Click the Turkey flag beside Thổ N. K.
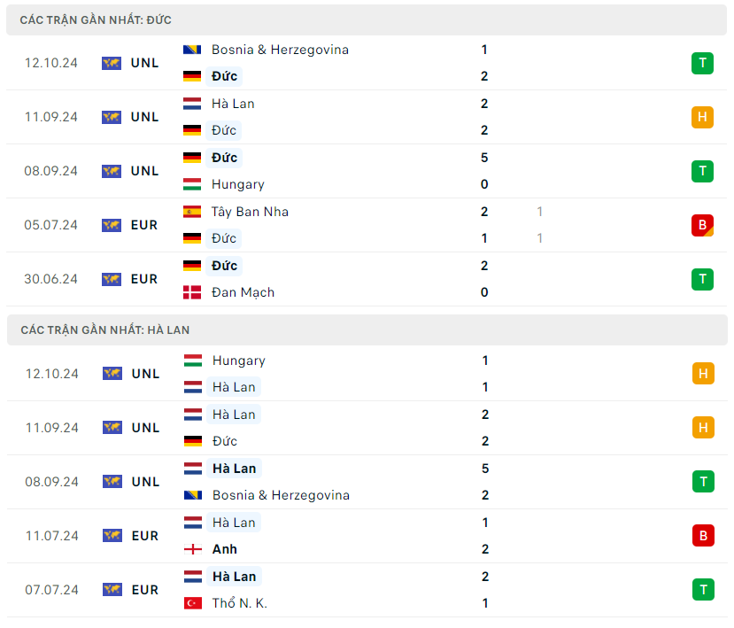734x628 pixels. click(x=192, y=603)
